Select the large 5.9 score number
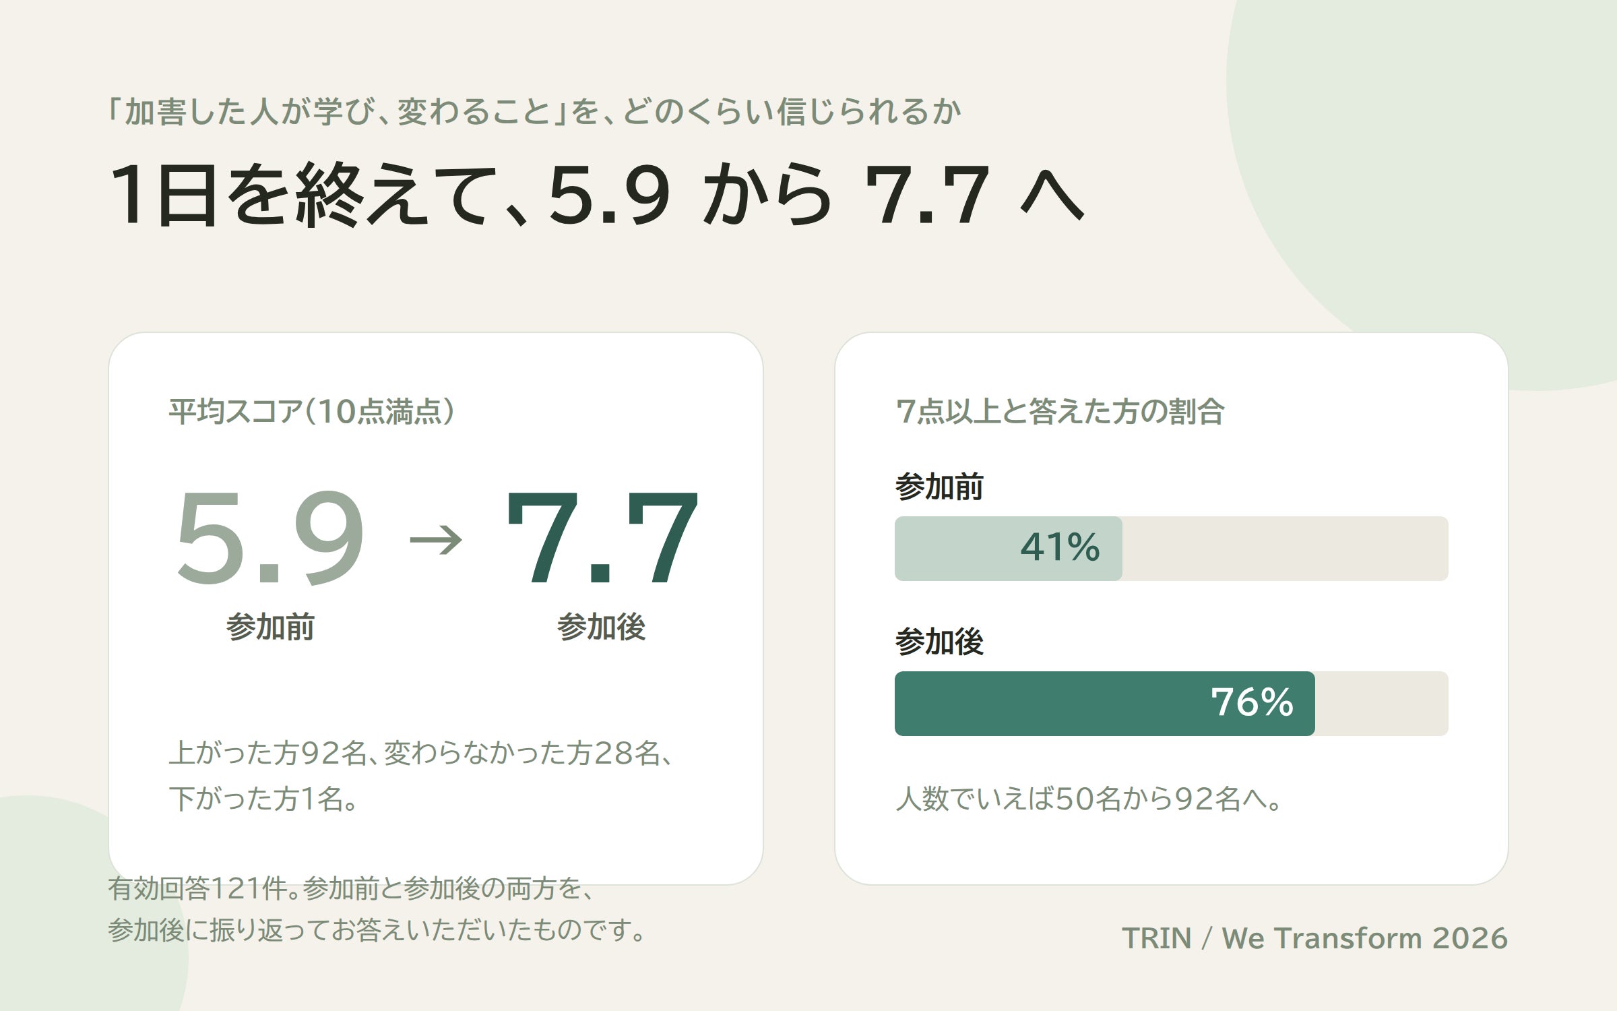1617x1011 pixels. coord(270,538)
